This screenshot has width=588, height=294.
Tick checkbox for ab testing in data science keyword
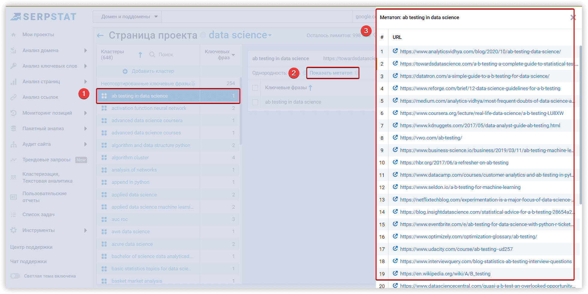tap(255, 102)
